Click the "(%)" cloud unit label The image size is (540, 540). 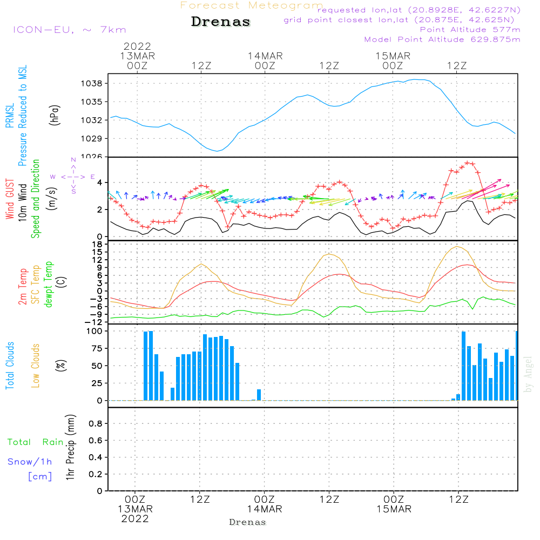point(60,366)
